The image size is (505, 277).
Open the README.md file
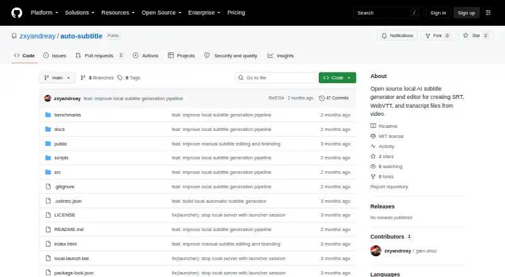(x=69, y=229)
